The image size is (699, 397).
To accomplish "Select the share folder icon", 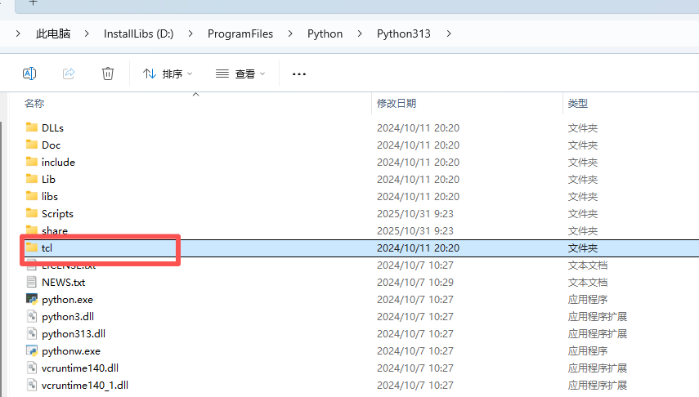I will click(x=32, y=230).
